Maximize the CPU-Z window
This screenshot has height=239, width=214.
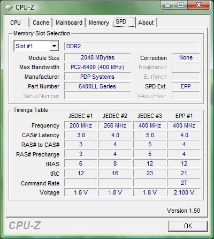coord(181,5)
